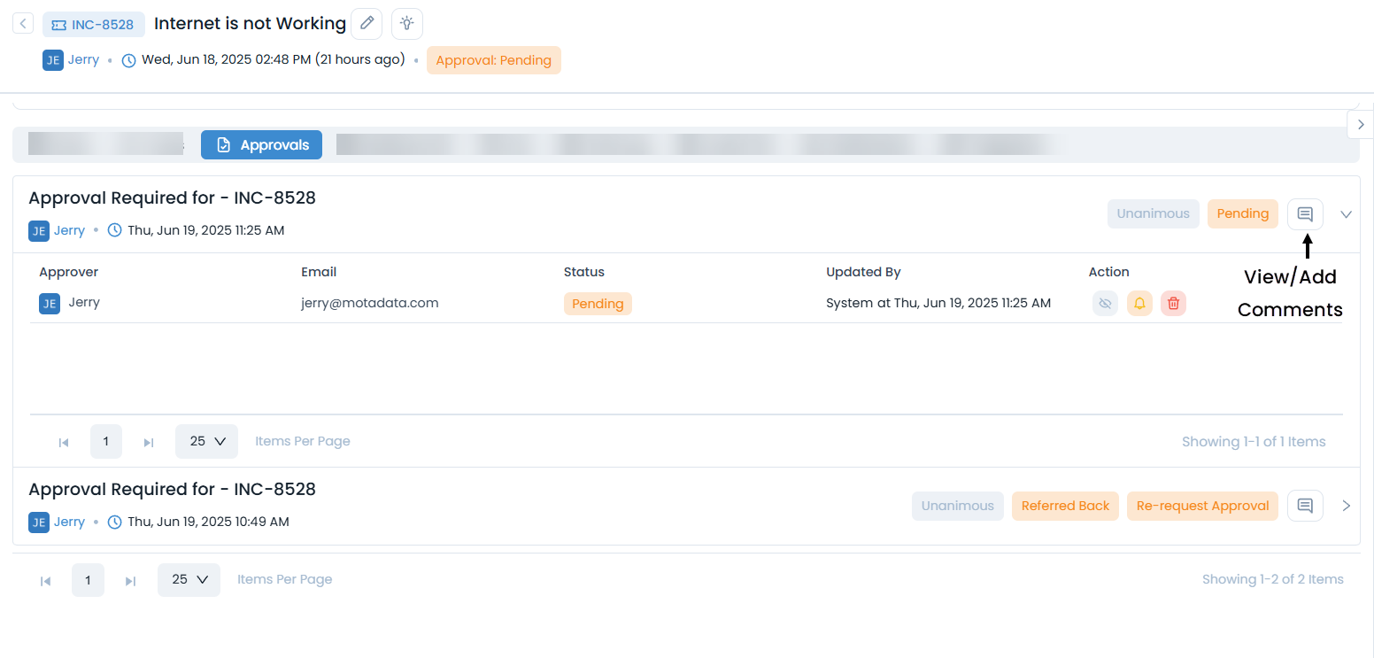The image size is (1374, 658).
Task: Open View/Add Comments for the pending approval
Action: (1305, 213)
